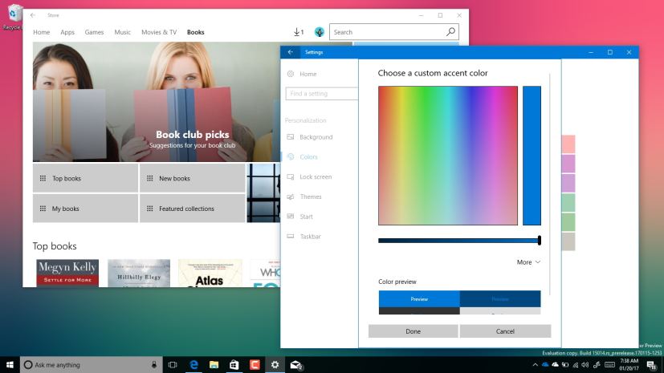This screenshot has height=373, width=664.
Task: Click the Themes brush icon in sidebar
Action: point(291,197)
